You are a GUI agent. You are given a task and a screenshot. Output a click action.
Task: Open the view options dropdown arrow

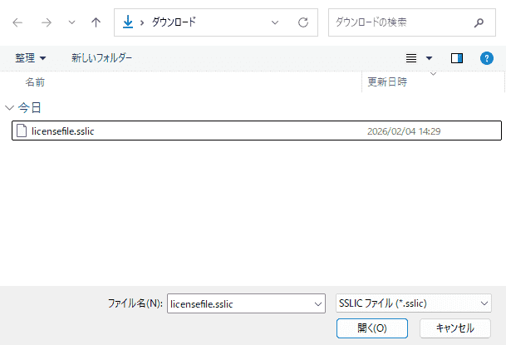click(430, 58)
